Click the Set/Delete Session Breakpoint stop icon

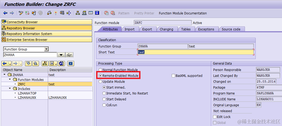tap(106, 13)
